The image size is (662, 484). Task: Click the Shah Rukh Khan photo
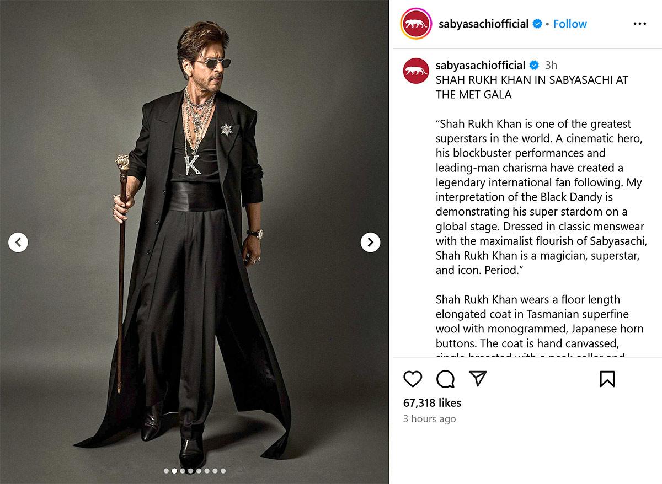click(x=194, y=241)
